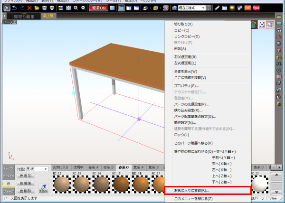Click the Q&A help icon
The image size is (285, 203).
(256, 8)
